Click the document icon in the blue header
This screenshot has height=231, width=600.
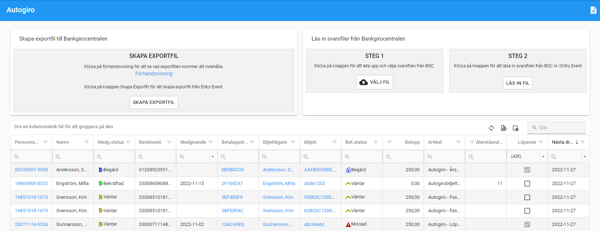coord(593,10)
